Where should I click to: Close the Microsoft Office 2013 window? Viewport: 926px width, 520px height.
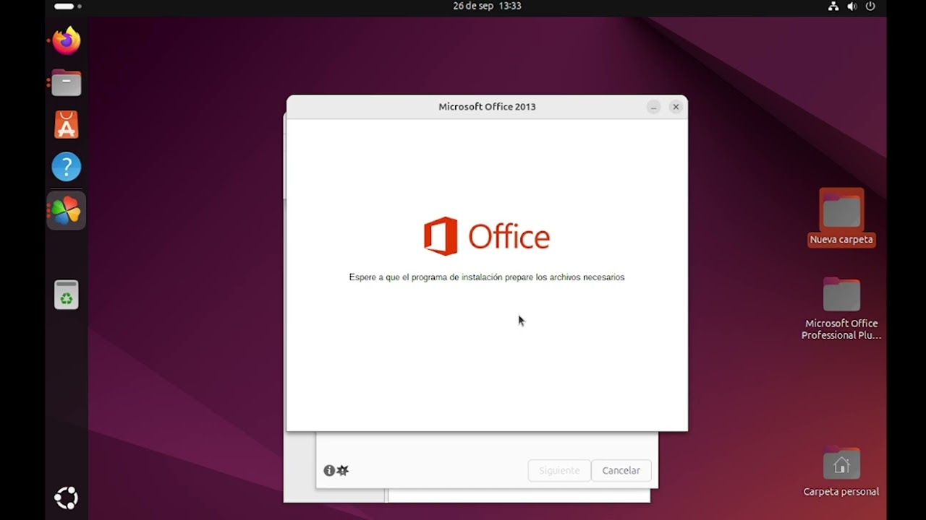pos(676,107)
